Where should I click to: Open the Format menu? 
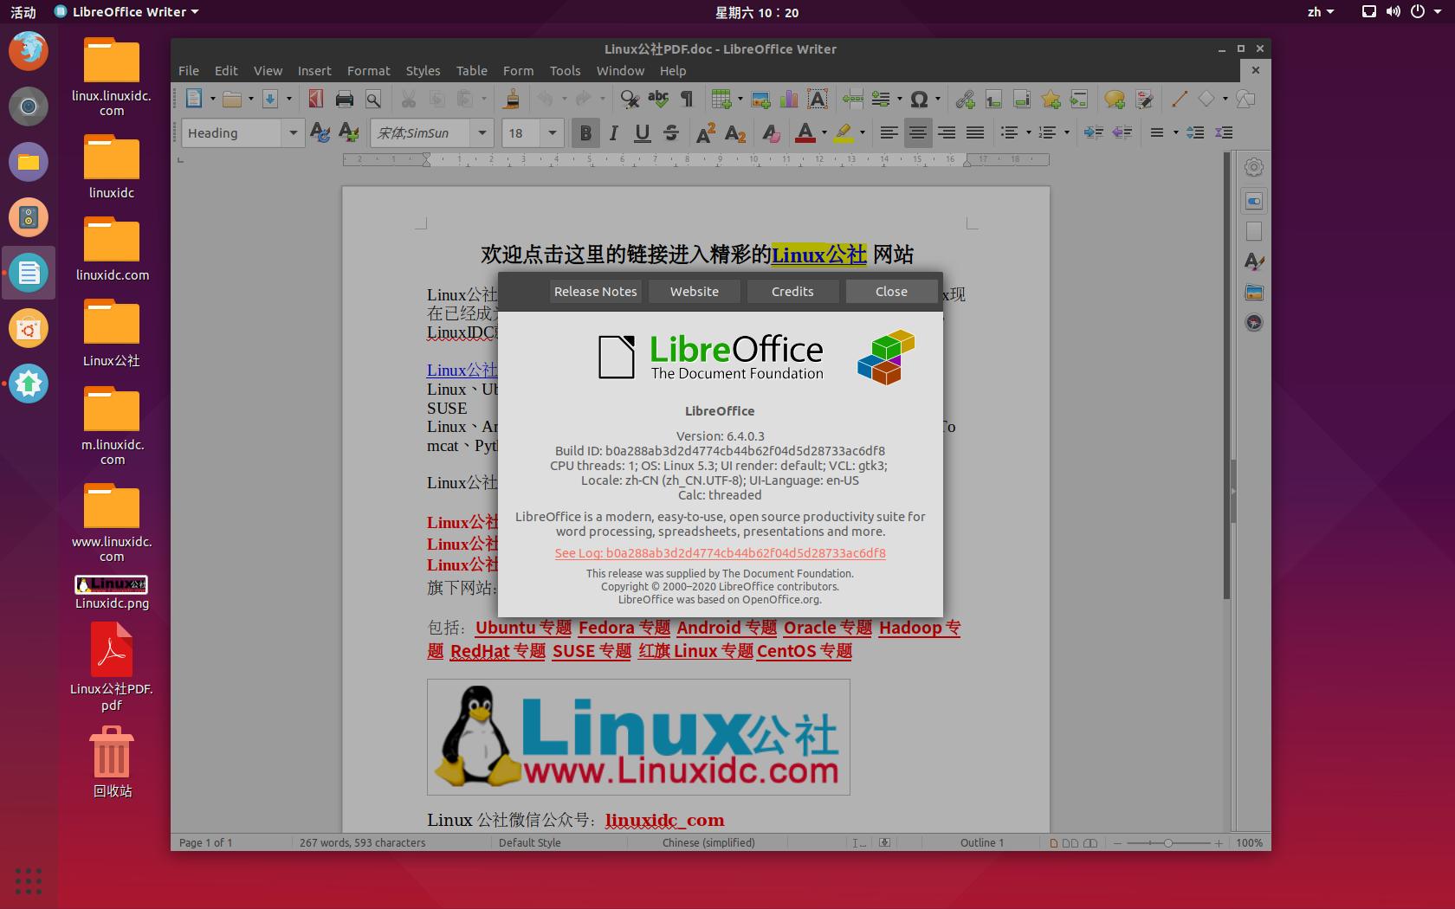[369, 71]
